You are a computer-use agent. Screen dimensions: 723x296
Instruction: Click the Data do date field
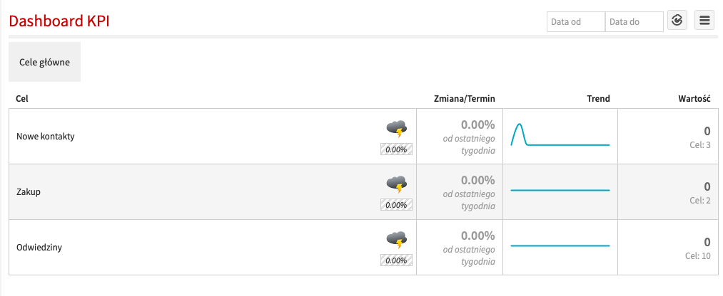tap(634, 22)
